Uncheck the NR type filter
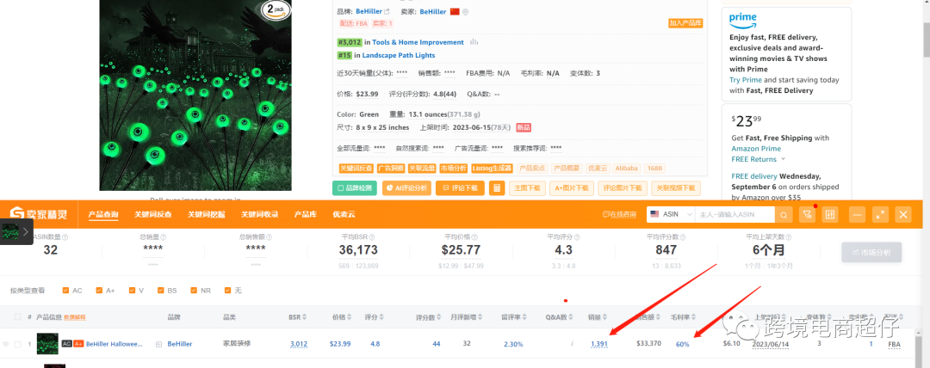 [194, 291]
